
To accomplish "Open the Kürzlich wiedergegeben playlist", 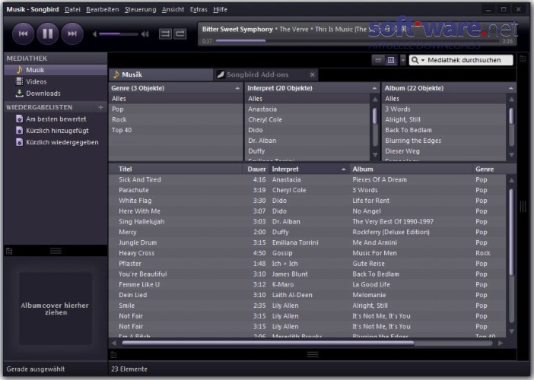I will (x=56, y=142).
